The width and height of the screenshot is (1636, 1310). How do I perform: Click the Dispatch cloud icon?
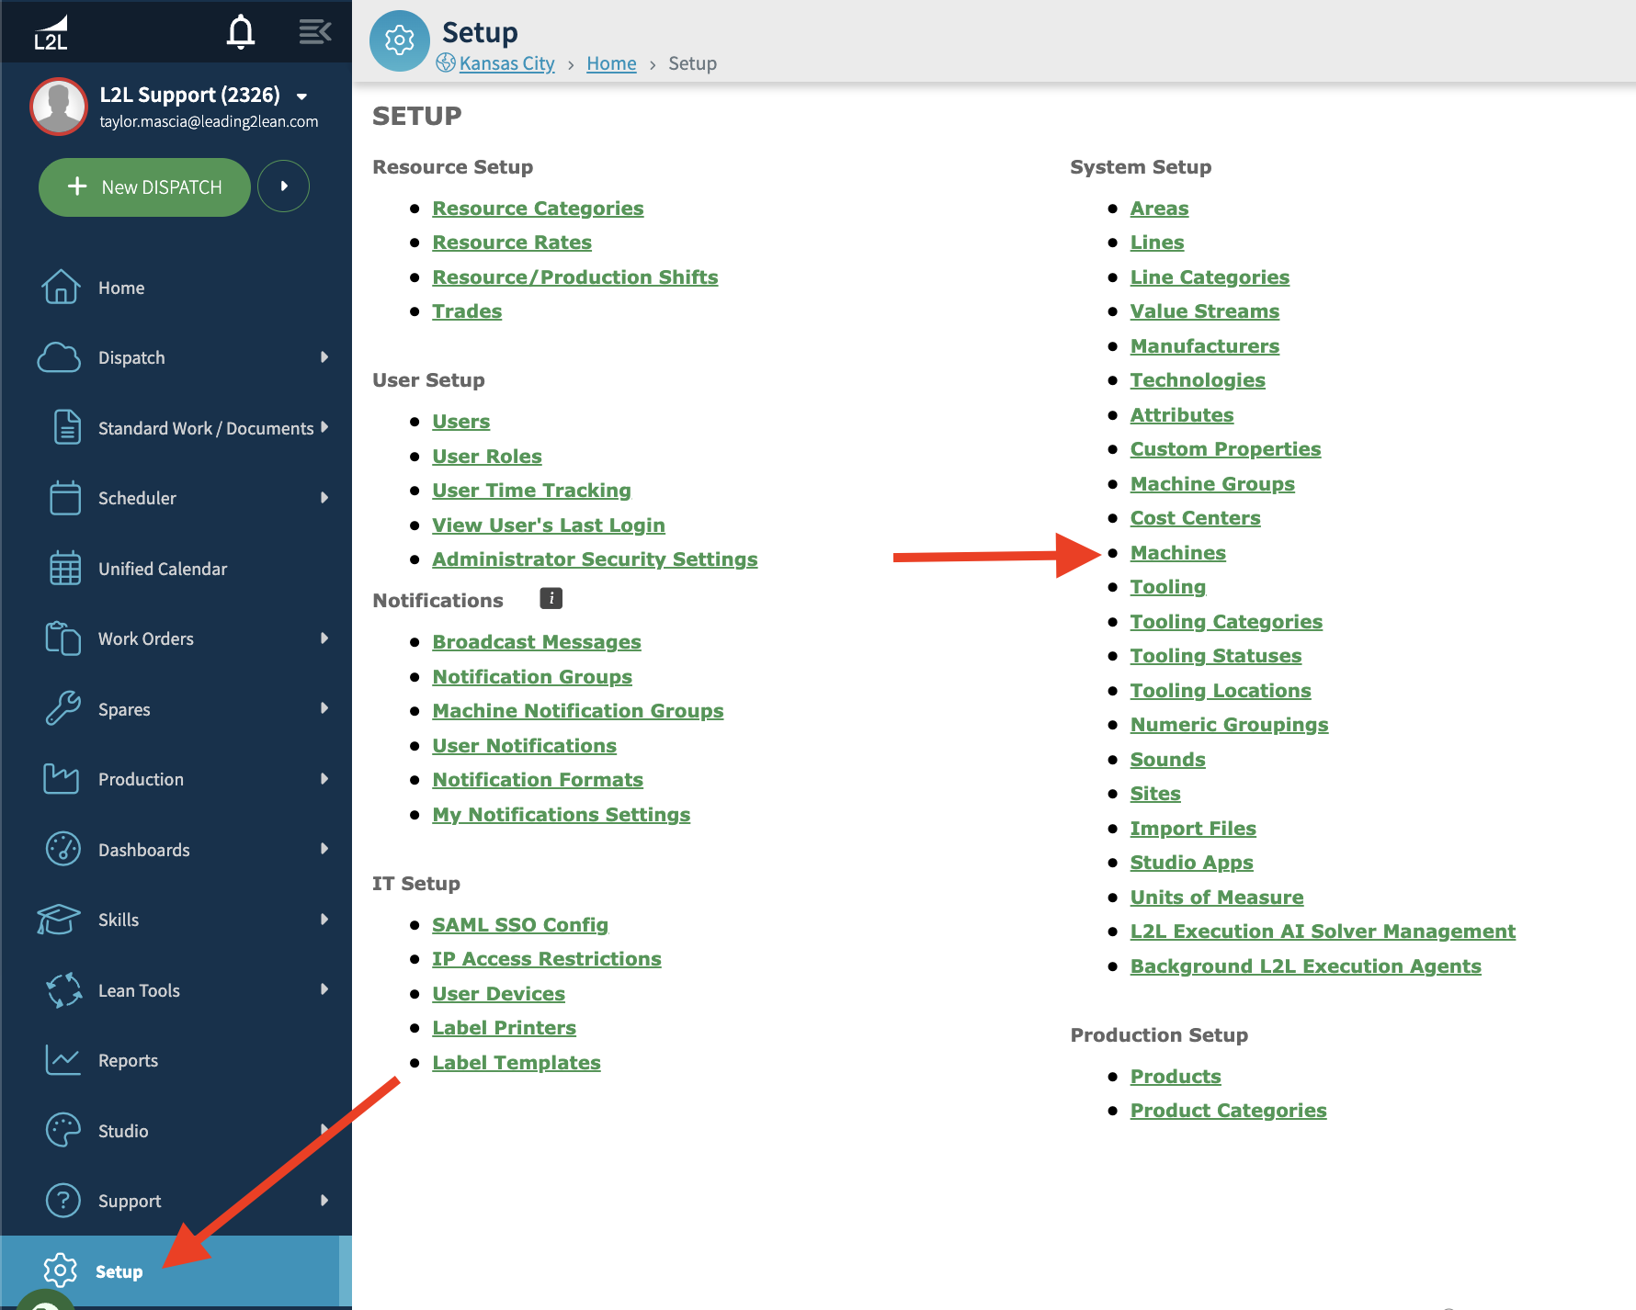[59, 357]
